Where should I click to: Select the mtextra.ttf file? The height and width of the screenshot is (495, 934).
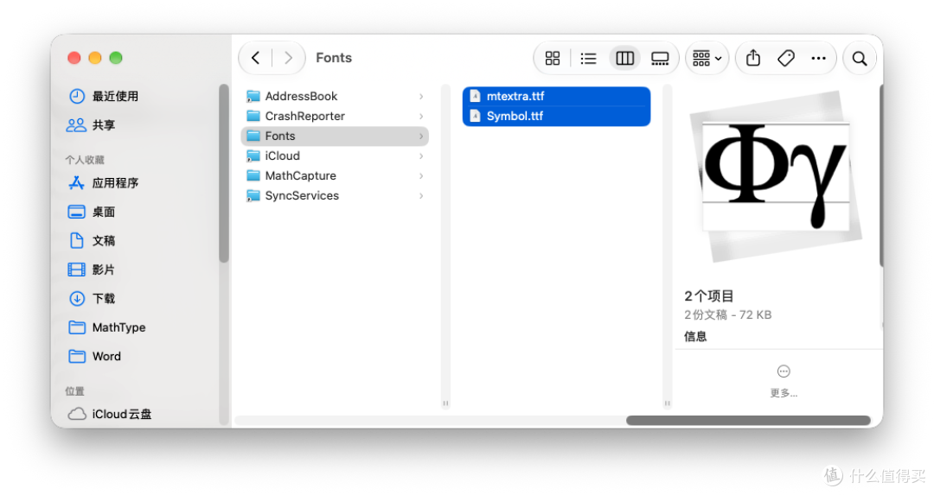pyautogui.click(x=556, y=97)
